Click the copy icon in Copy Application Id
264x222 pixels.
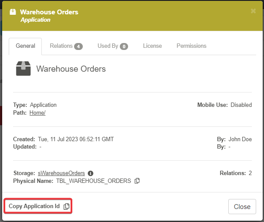66,206
